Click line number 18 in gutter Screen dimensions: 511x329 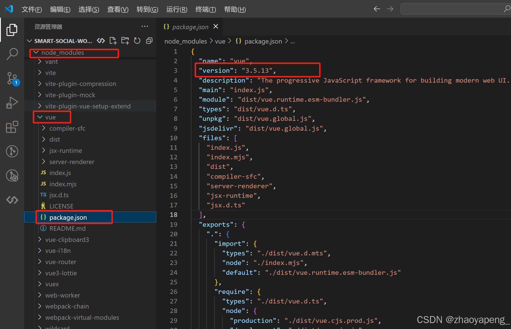pos(173,215)
